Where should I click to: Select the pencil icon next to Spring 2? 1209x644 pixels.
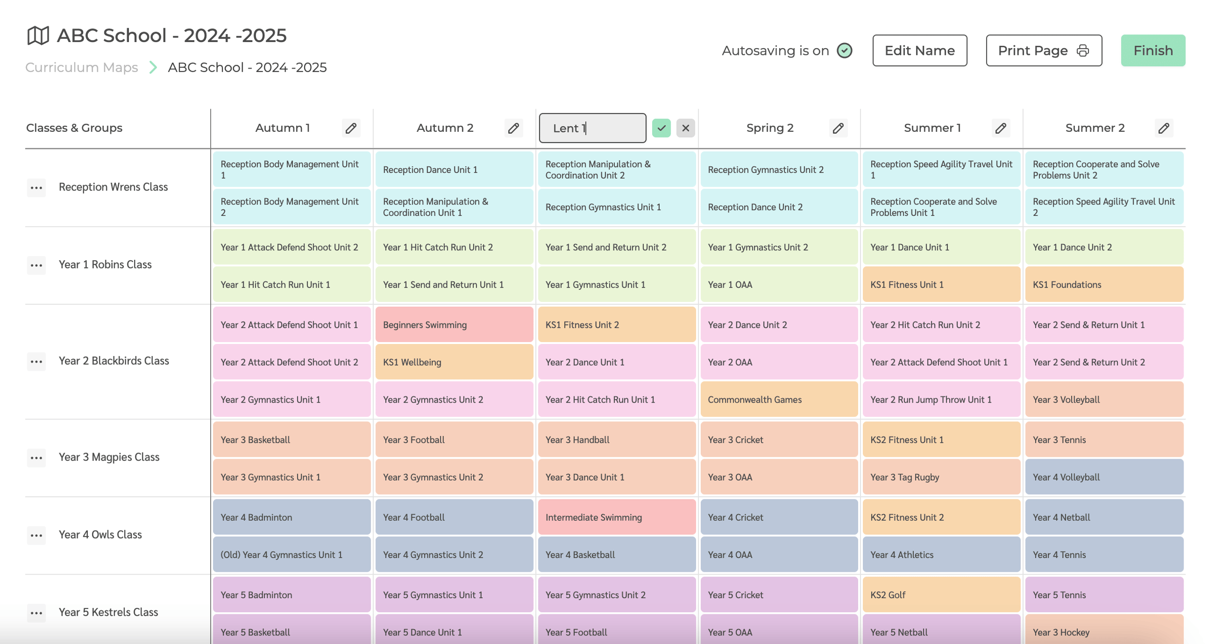point(838,128)
